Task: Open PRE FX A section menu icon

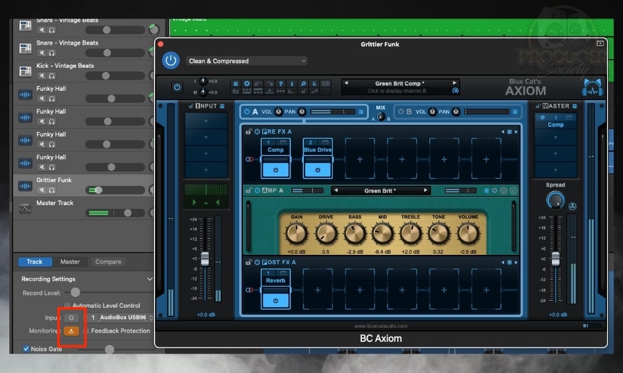Action: pyautogui.click(x=510, y=132)
